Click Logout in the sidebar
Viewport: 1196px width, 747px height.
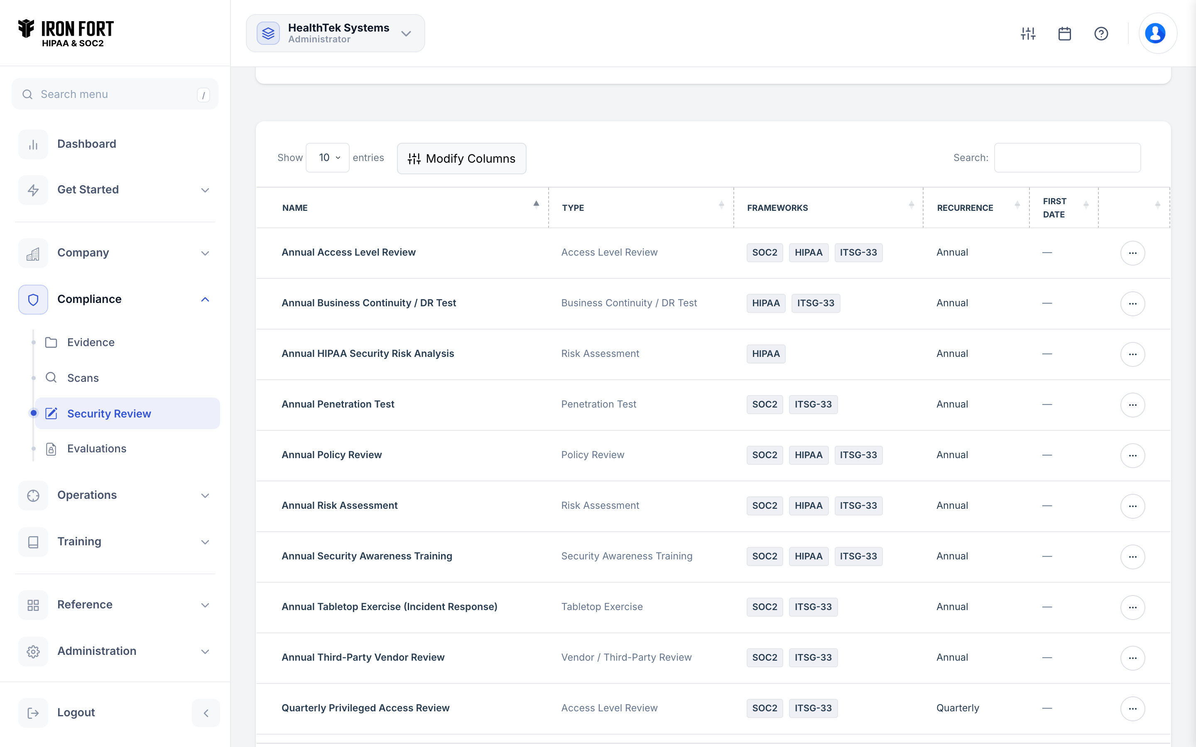click(x=76, y=713)
